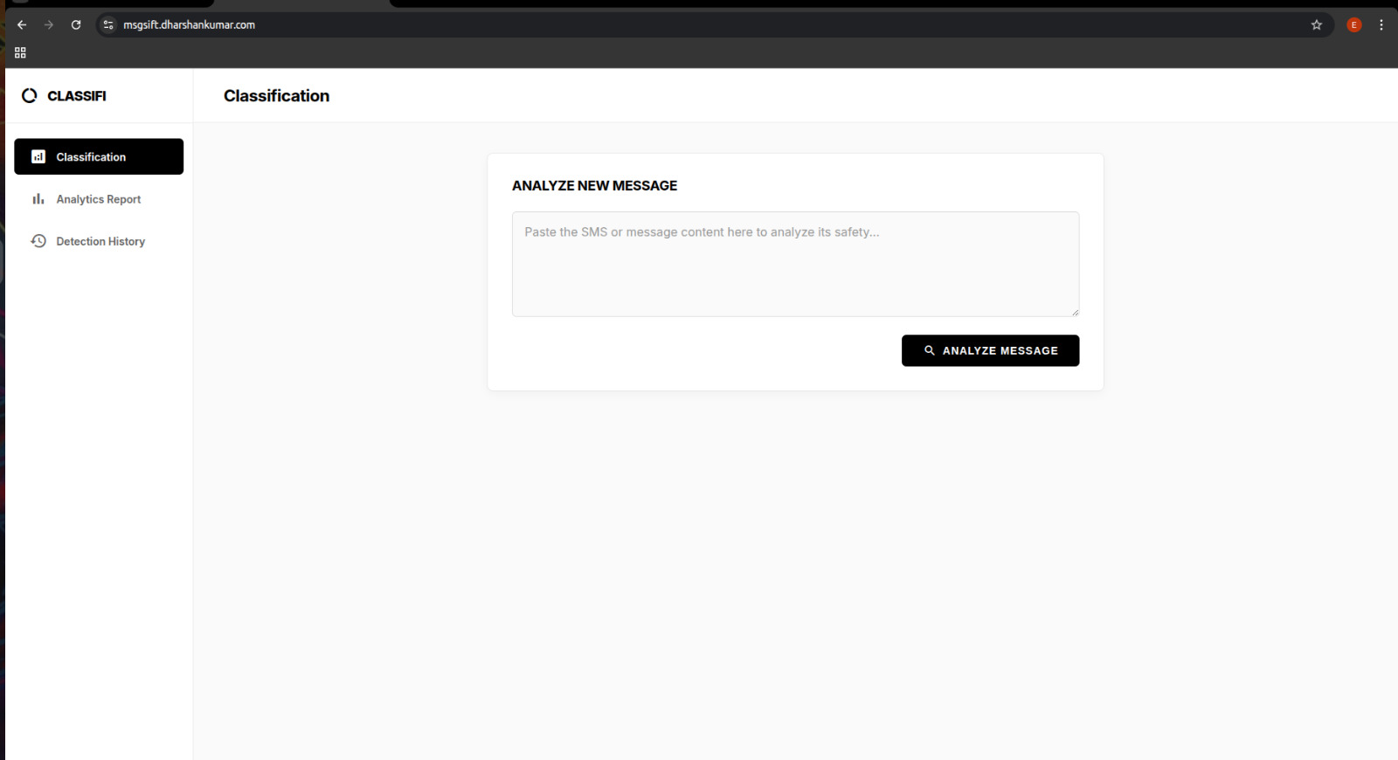Screen dimensions: 1398x760
Task: Click the browser forward arrow
Action: tap(49, 24)
